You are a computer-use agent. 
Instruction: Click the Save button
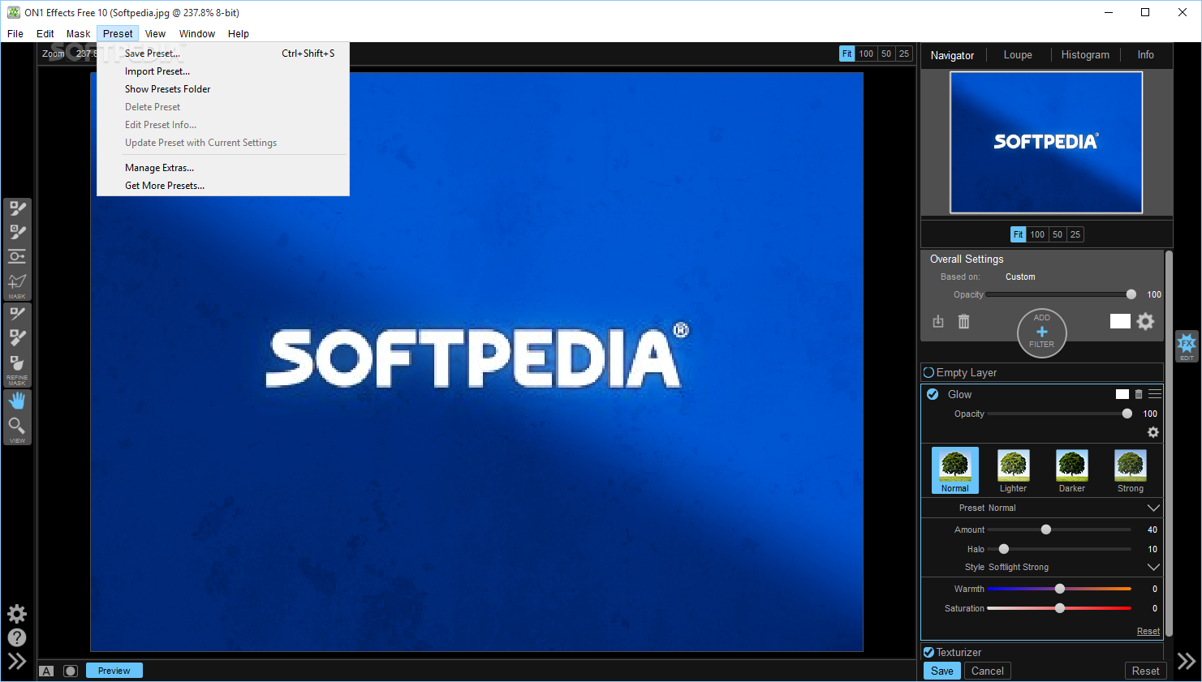(942, 671)
